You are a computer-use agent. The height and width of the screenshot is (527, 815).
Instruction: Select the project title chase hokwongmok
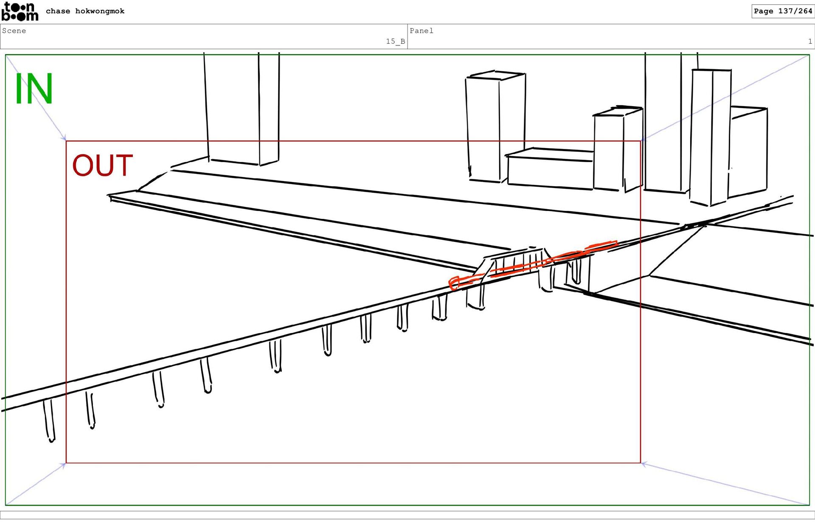(x=85, y=11)
